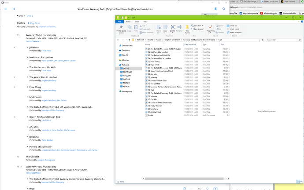Viewport: 304px width, 190px height.
Task: Click the Music segment in address path
Action: (x=159, y=40)
